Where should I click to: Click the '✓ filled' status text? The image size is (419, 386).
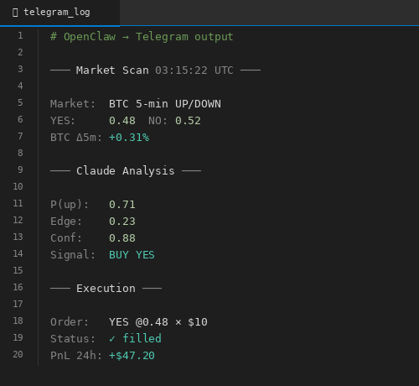(135, 338)
